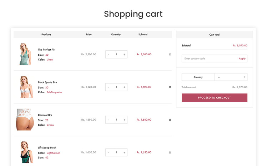Click subtotal amount Rs. 1,680.00 in red
267x166 pixels.
click(144, 120)
